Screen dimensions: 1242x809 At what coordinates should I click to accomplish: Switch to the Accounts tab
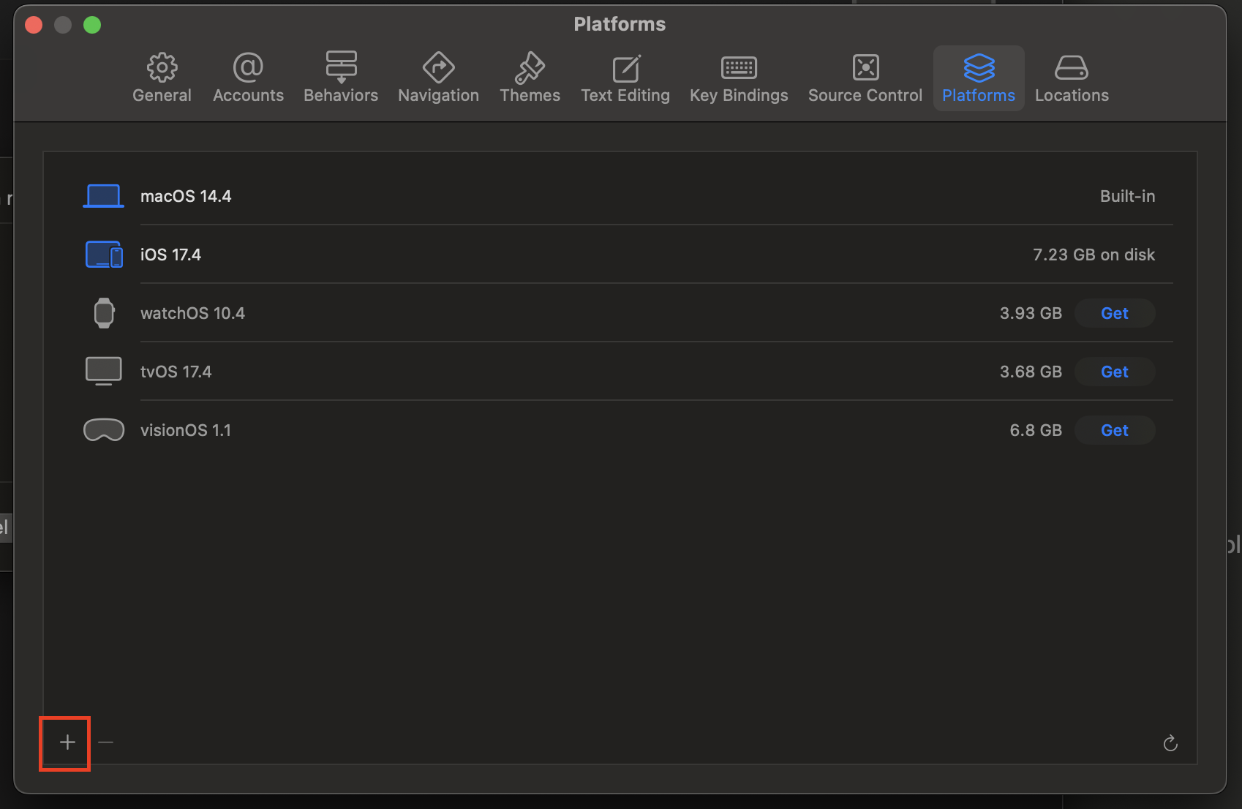point(248,78)
